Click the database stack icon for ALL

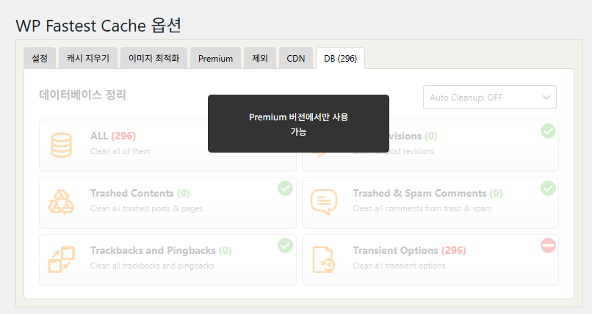tap(61, 145)
